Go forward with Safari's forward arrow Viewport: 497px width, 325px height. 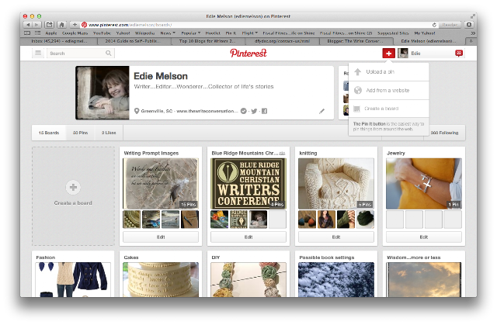(x=37, y=25)
